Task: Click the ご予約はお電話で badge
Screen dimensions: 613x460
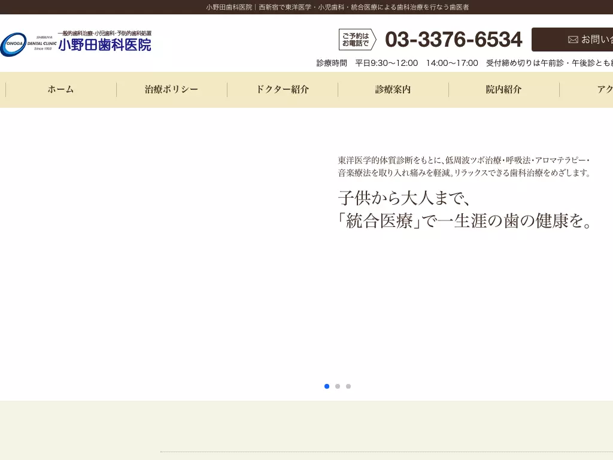Action: pos(357,40)
